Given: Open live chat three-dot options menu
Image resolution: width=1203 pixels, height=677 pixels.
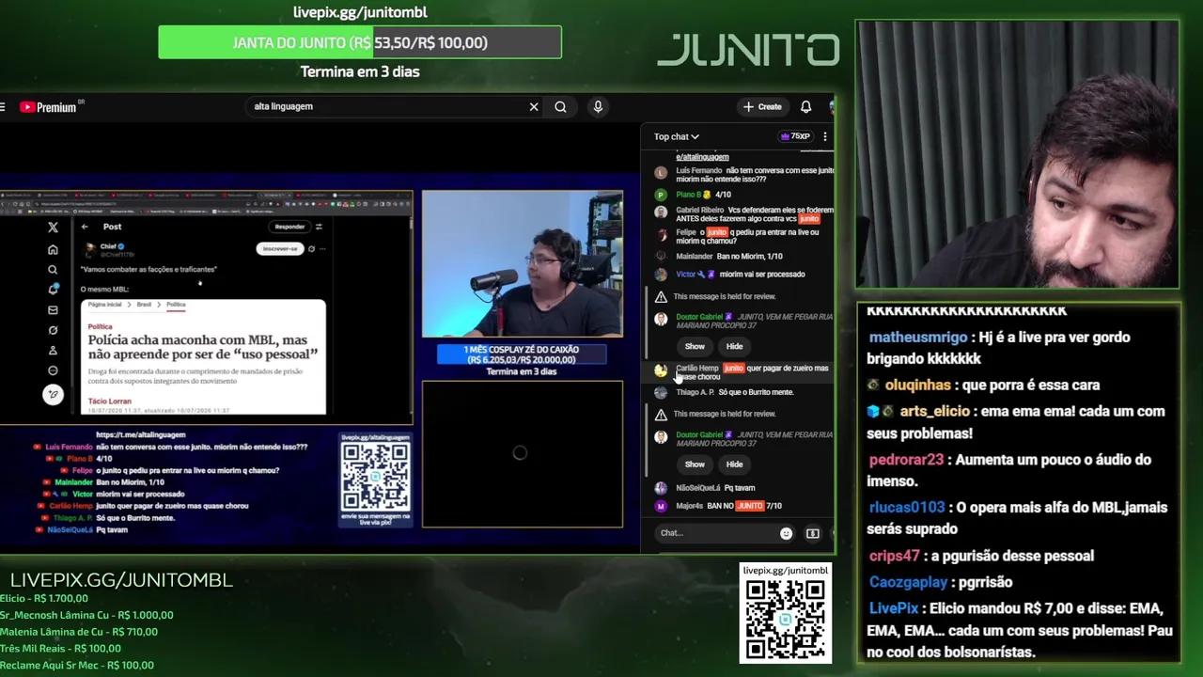Looking at the screenshot, I should pos(825,136).
